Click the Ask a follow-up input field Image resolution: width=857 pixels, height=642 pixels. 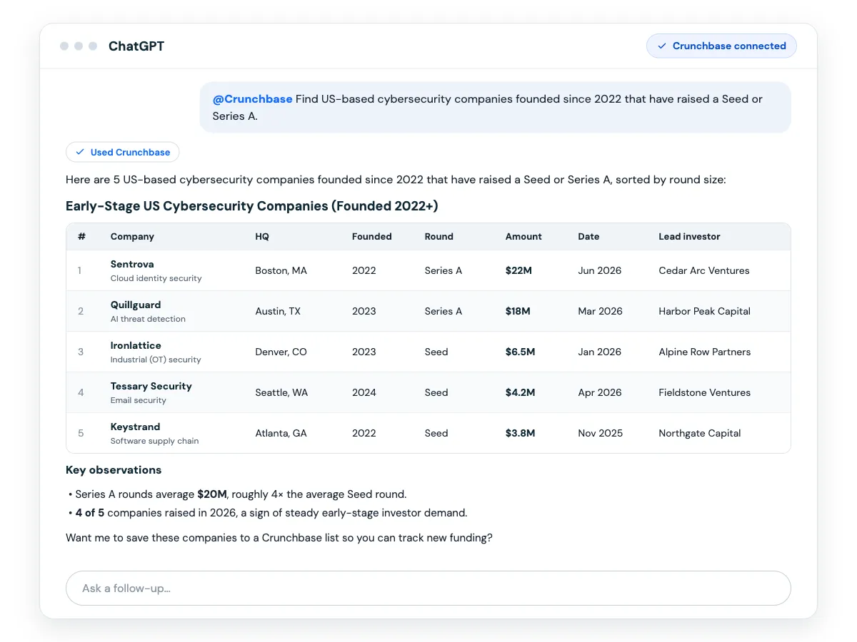point(428,588)
